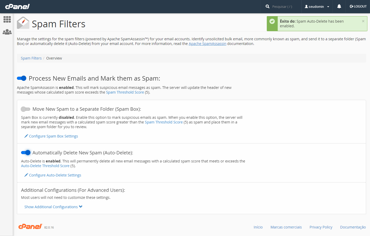Open Marcas comerciais footer link

click(x=286, y=227)
